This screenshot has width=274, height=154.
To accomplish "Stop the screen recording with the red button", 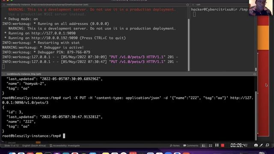I will click(x=223, y=145).
